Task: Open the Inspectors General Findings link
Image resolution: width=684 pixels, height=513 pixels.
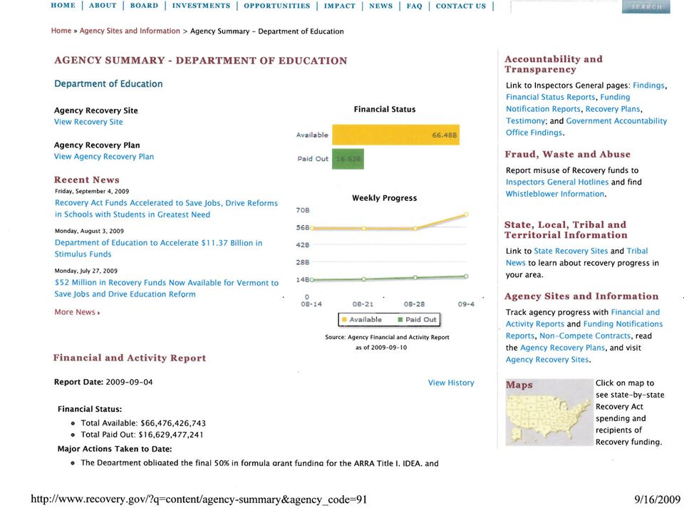Action: [648, 85]
